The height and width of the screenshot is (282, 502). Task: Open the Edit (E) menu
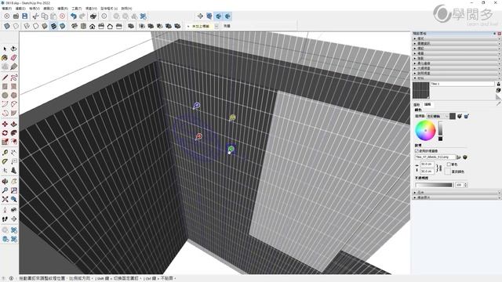tap(20, 9)
